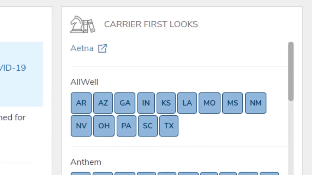Pick the KS state button under AllWell
The image size is (312, 175).
pos(166,103)
